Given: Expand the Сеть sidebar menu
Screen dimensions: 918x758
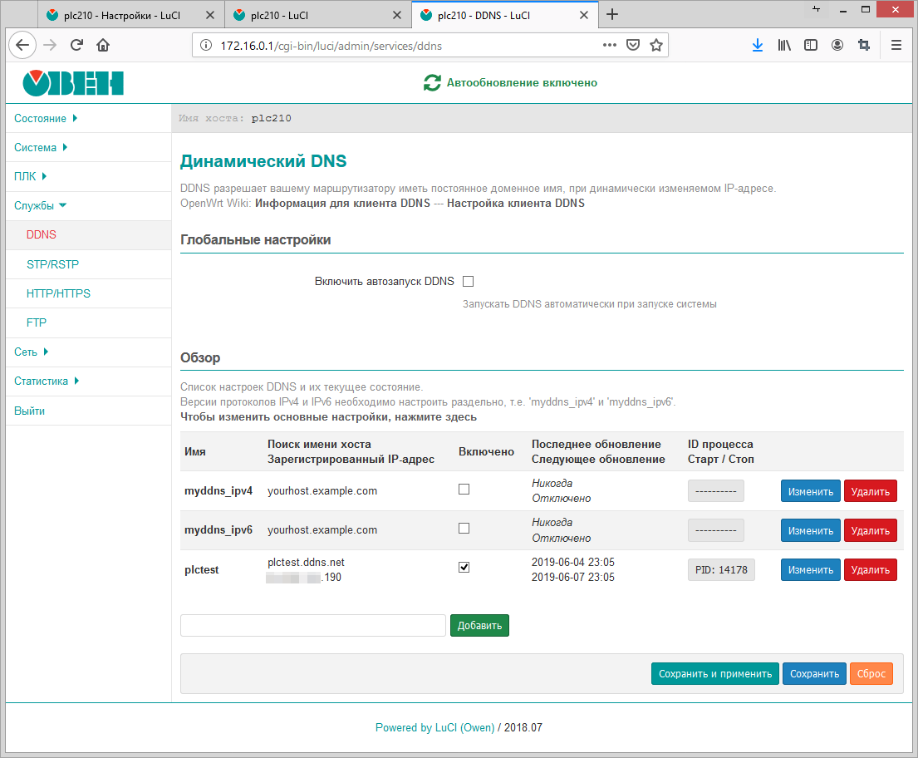Looking at the screenshot, I should click(x=31, y=352).
